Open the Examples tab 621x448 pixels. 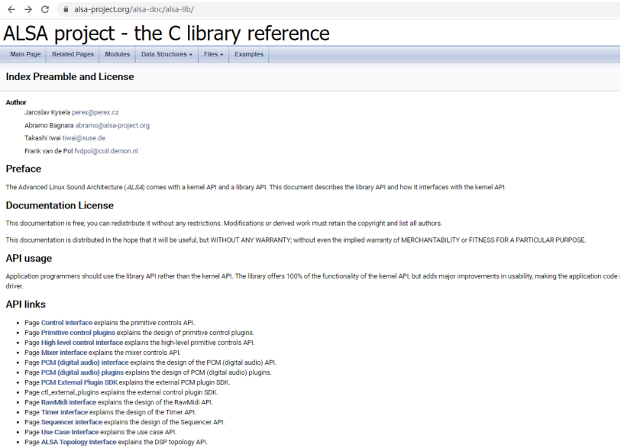coord(249,54)
